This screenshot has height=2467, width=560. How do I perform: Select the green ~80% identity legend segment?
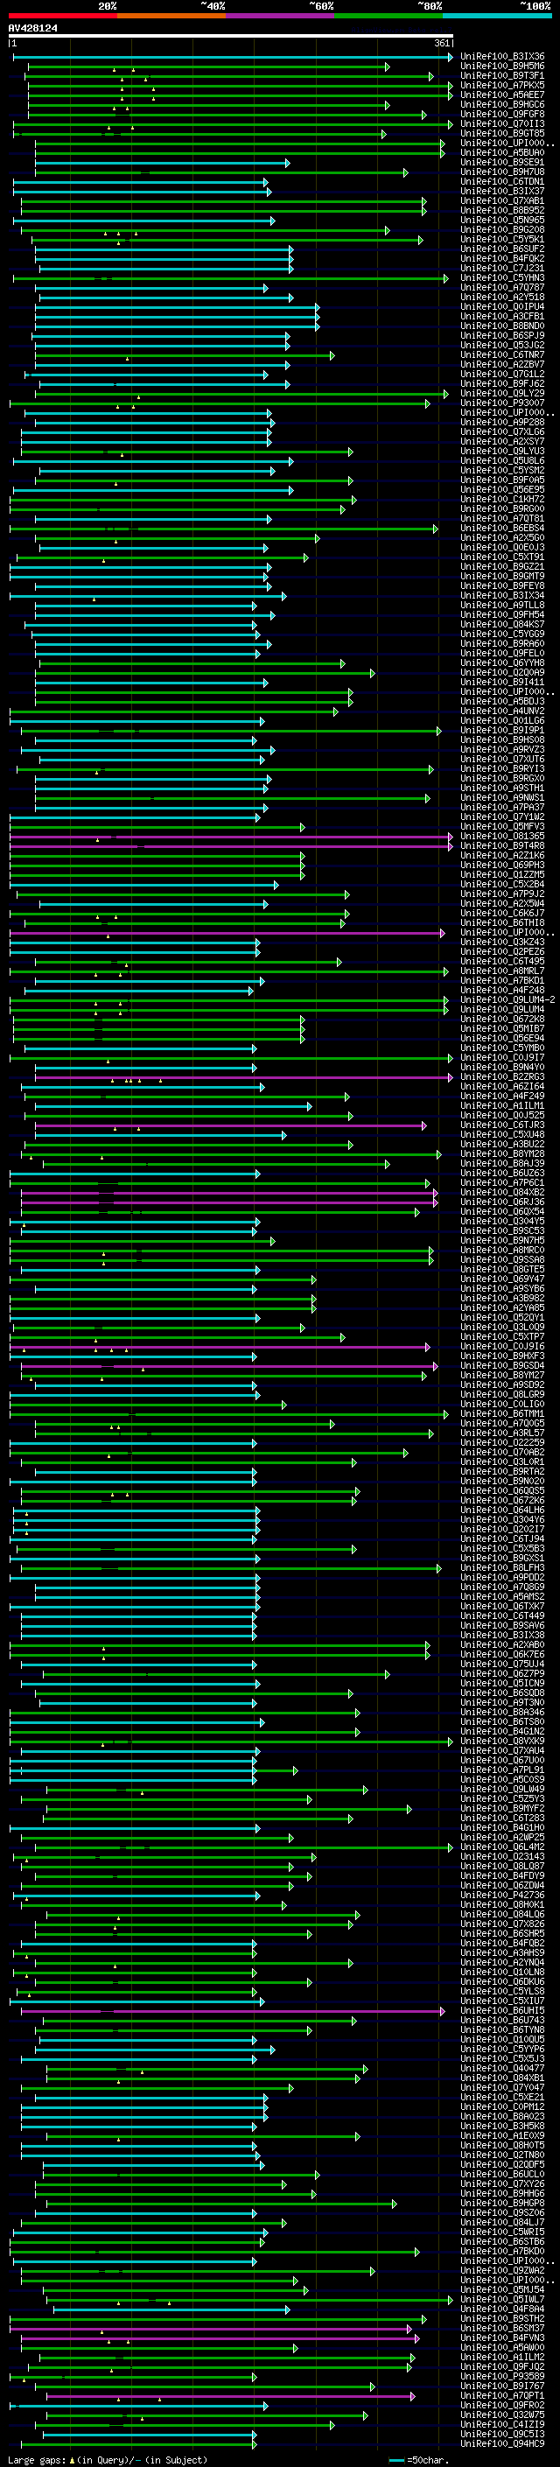pos(388,17)
